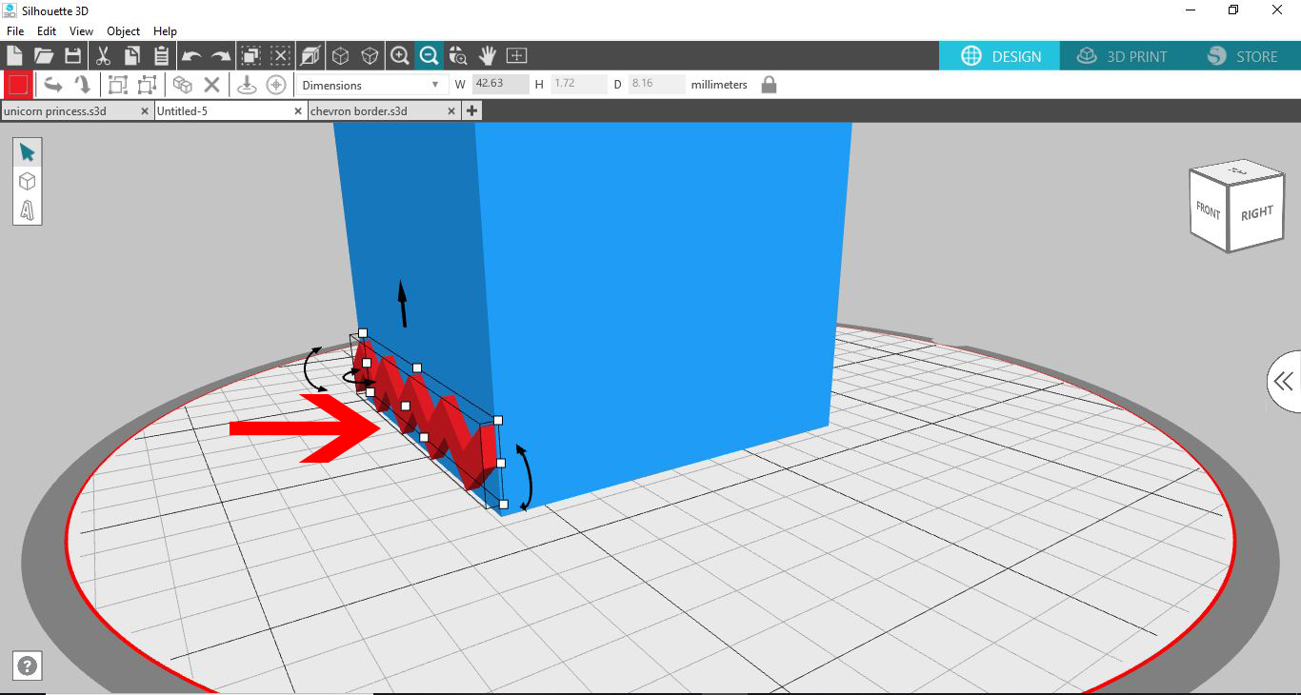Duplicate object cubes icon
The width and height of the screenshot is (1301, 695).
[182, 85]
